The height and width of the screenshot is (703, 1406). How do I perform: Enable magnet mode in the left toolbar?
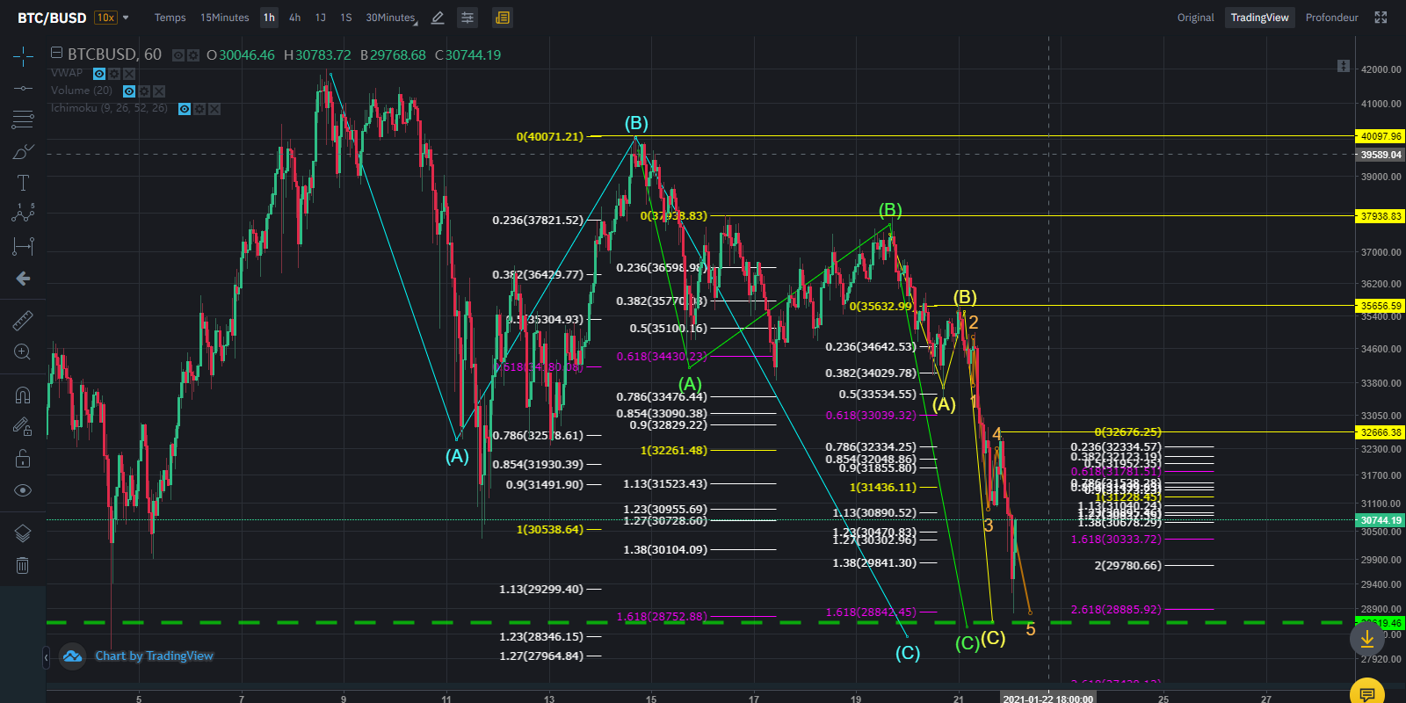click(23, 395)
